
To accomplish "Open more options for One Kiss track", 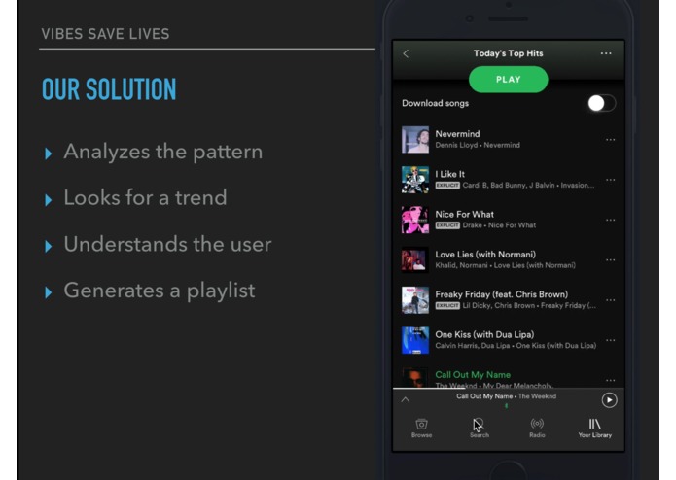I will click(610, 340).
